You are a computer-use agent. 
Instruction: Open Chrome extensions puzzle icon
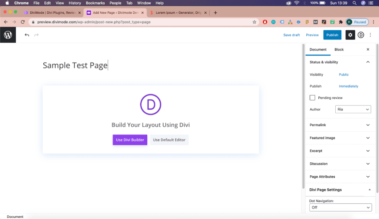click(341, 22)
